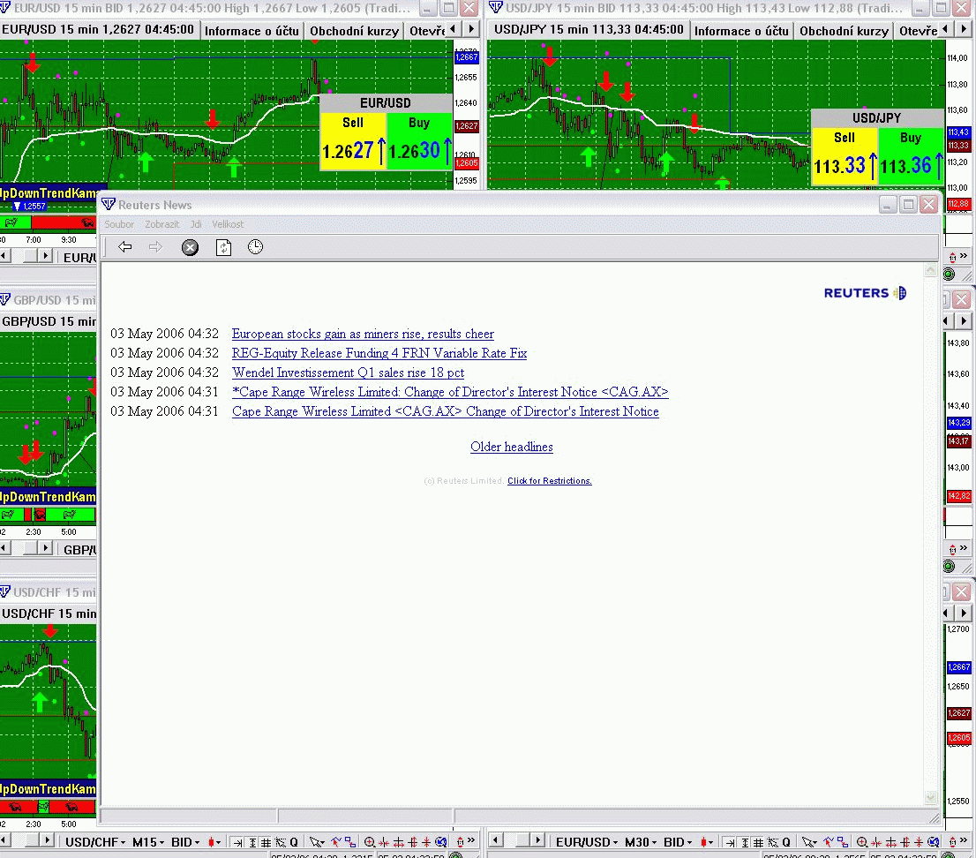Switch to Informace o účtu tab in EUR/USD window

(x=252, y=31)
